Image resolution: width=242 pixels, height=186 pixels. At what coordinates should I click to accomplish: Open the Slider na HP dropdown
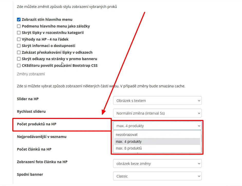pos(157,100)
